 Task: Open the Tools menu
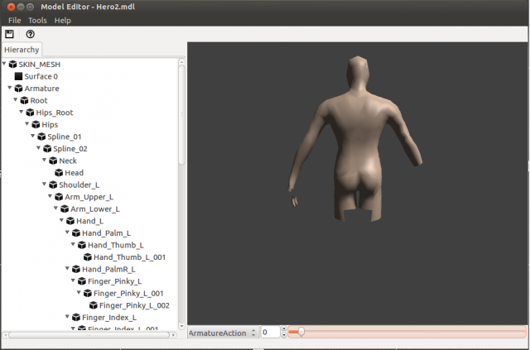(37, 20)
